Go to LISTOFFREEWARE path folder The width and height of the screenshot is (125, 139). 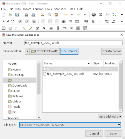[x=45, y=51]
